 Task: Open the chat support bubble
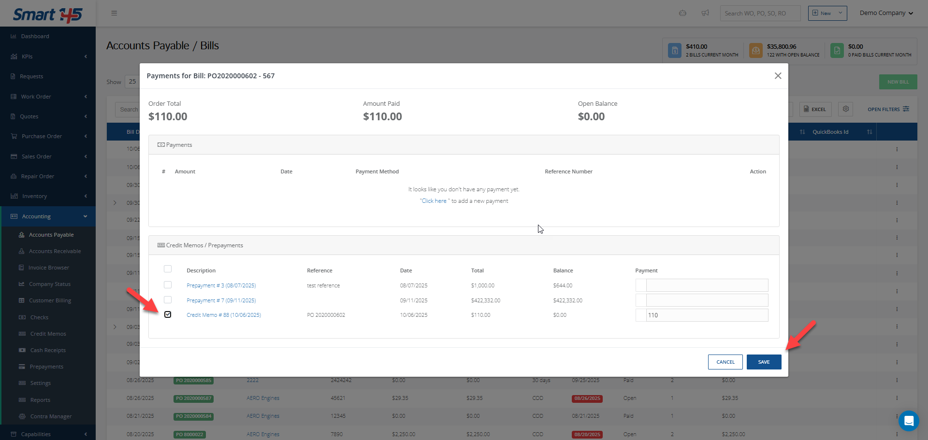pyautogui.click(x=908, y=421)
